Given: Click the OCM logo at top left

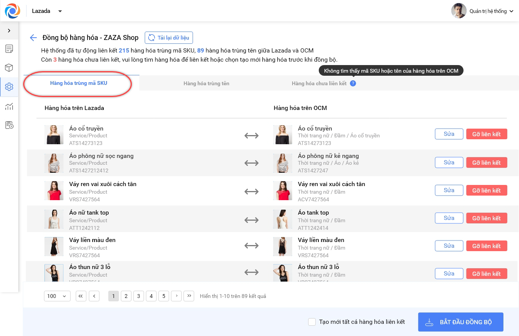Looking at the screenshot, I should (13, 11).
